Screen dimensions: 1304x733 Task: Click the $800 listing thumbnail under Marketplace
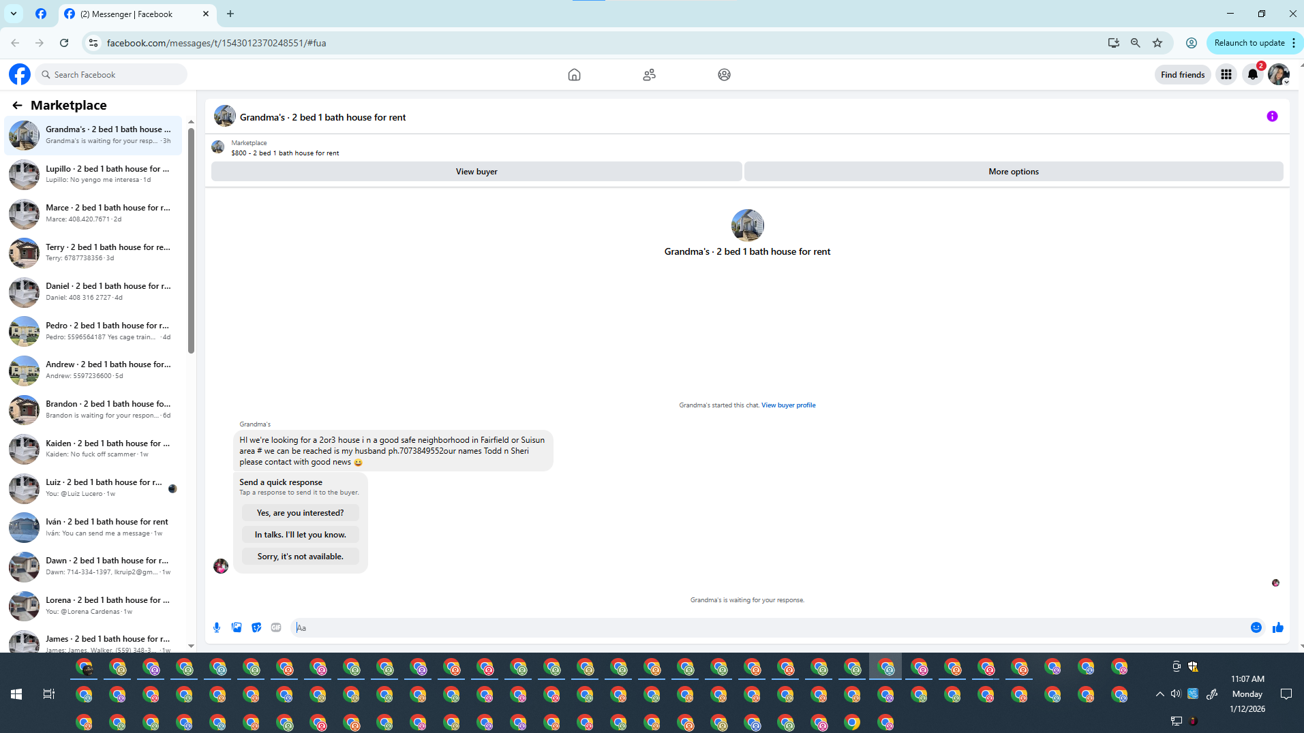218,147
